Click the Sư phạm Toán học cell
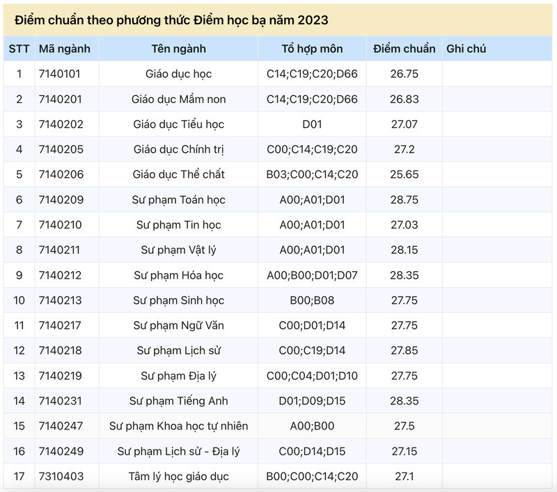The height and width of the screenshot is (492, 557). coord(178,200)
